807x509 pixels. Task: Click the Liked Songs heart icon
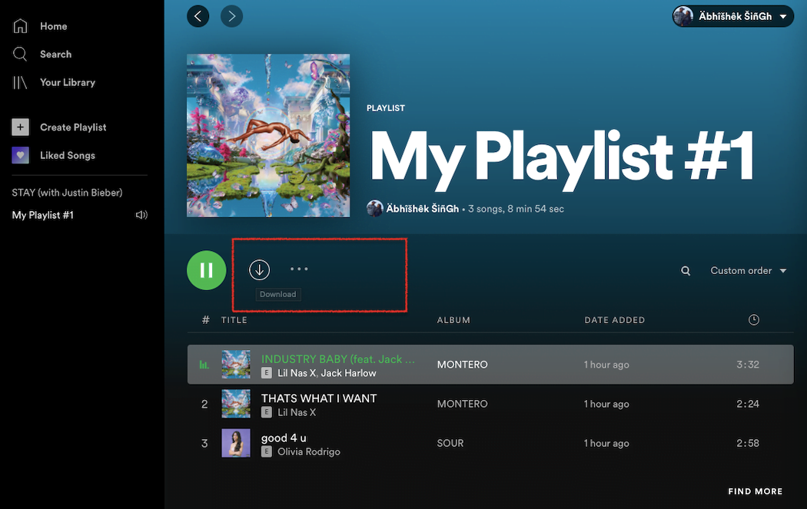click(21, 155)
